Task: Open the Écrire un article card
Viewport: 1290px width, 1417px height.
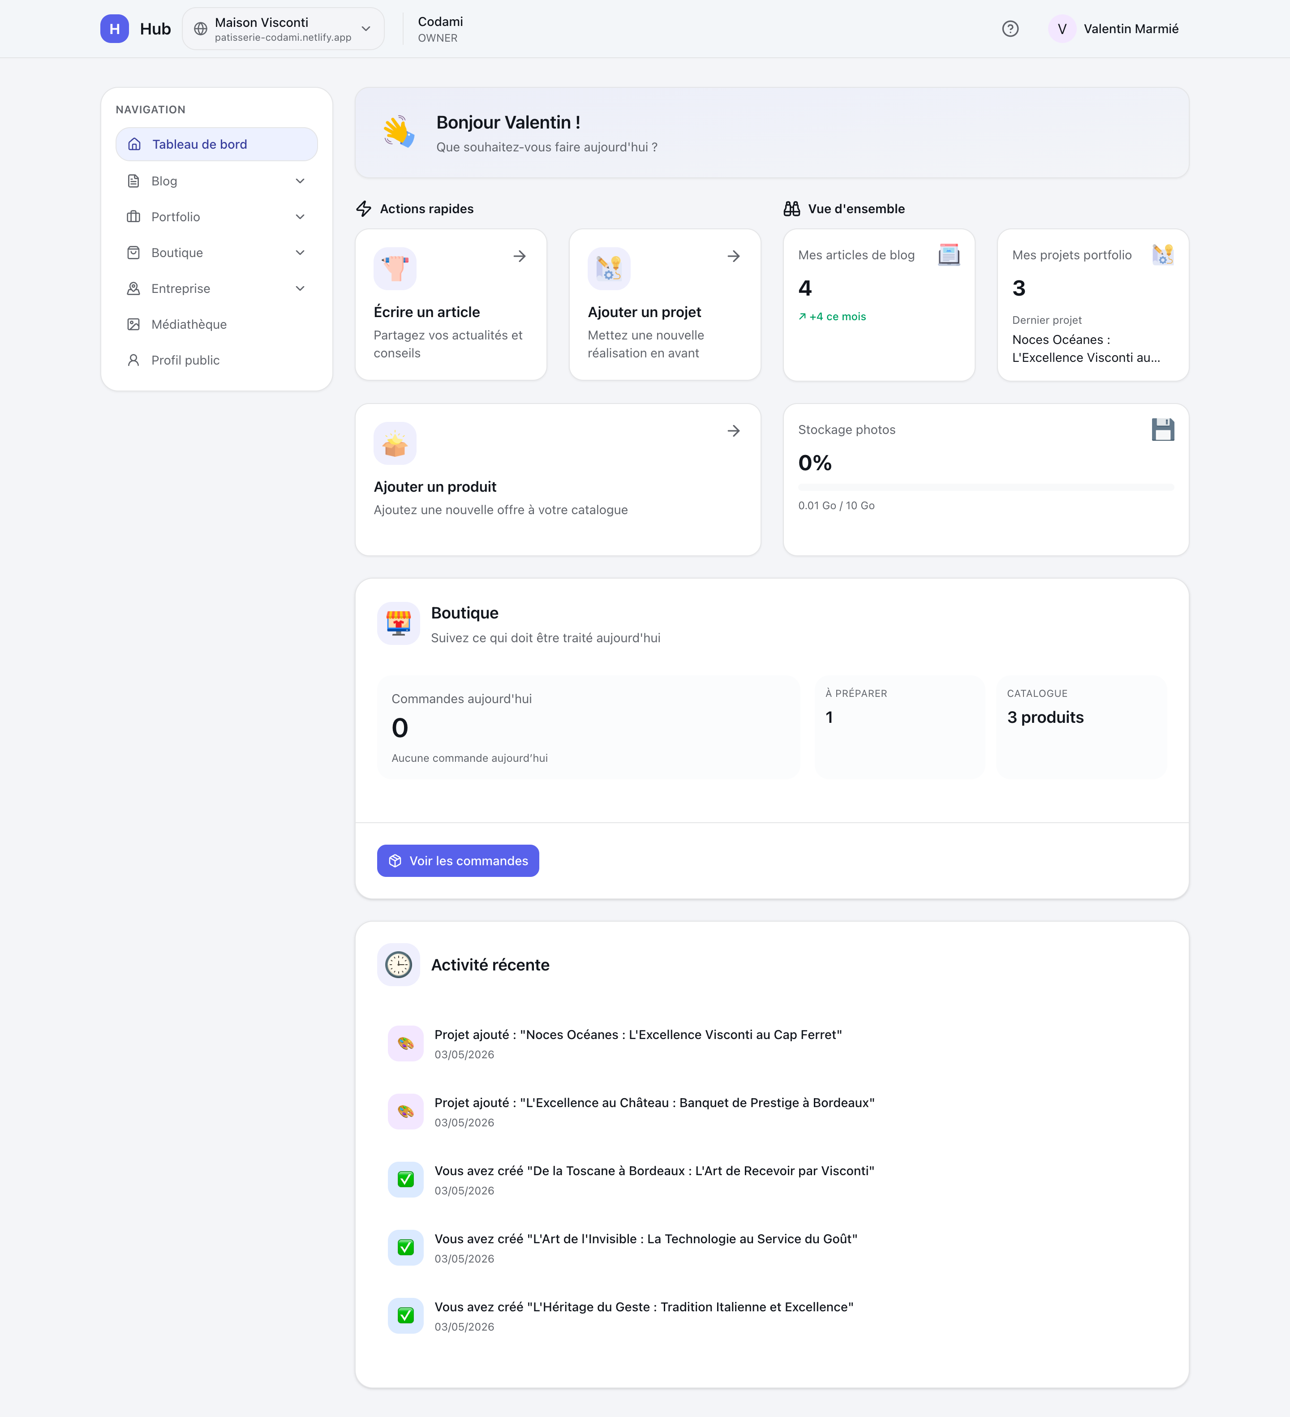Action: coord(451,305)
